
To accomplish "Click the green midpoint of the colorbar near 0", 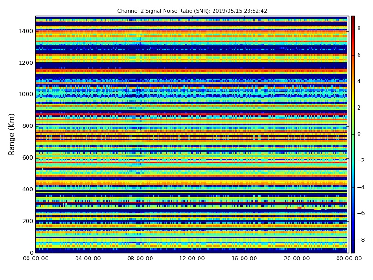I will point(353,134).
